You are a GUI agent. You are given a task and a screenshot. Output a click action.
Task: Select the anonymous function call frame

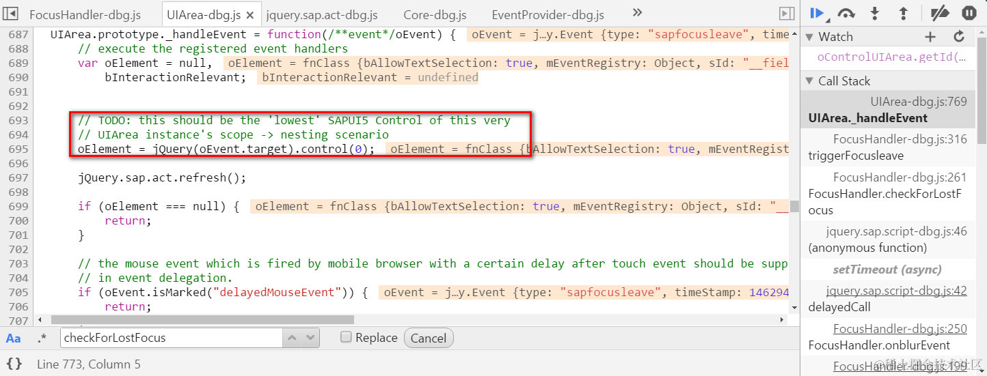[867, 248]
